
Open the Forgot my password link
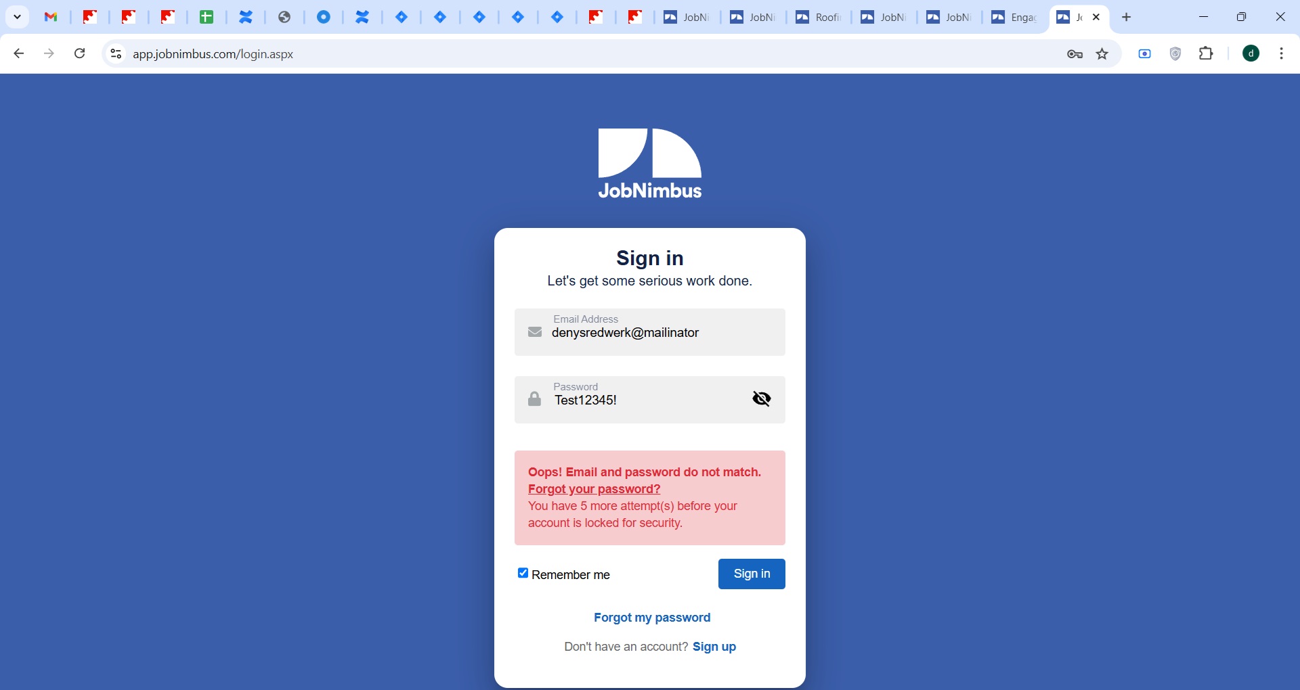point(652,618)
